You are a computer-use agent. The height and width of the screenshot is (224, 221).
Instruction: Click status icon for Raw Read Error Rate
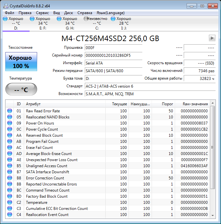pos(10,111)
